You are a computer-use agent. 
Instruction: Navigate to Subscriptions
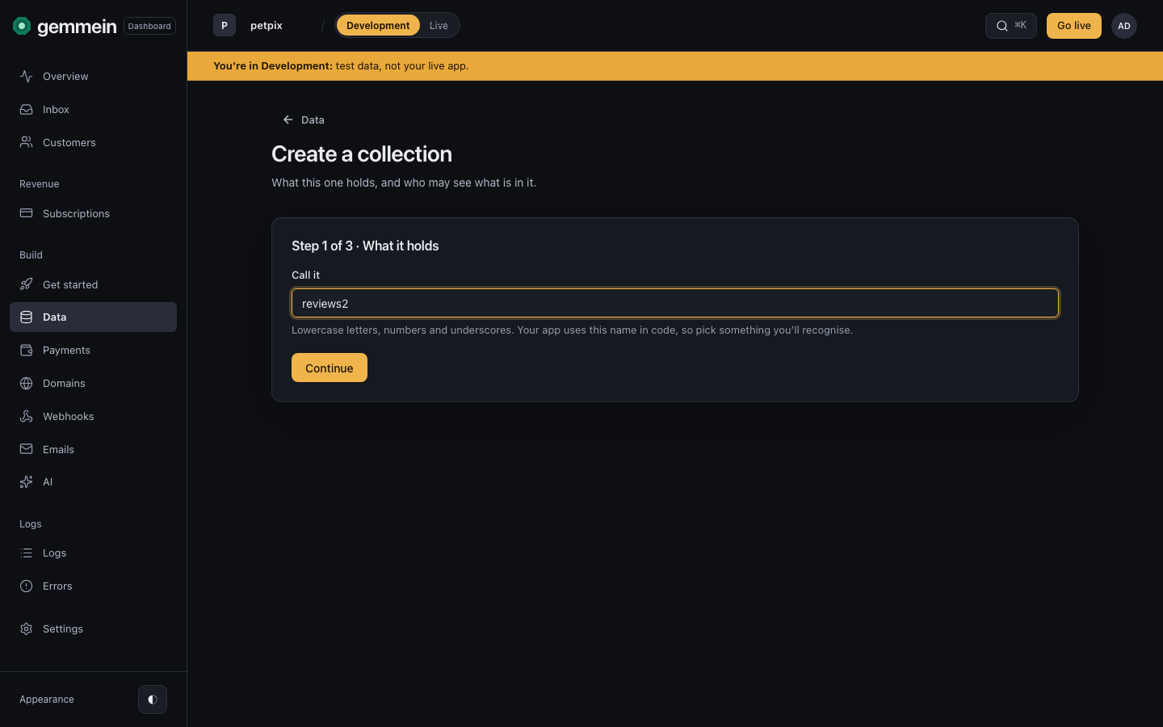93,213
